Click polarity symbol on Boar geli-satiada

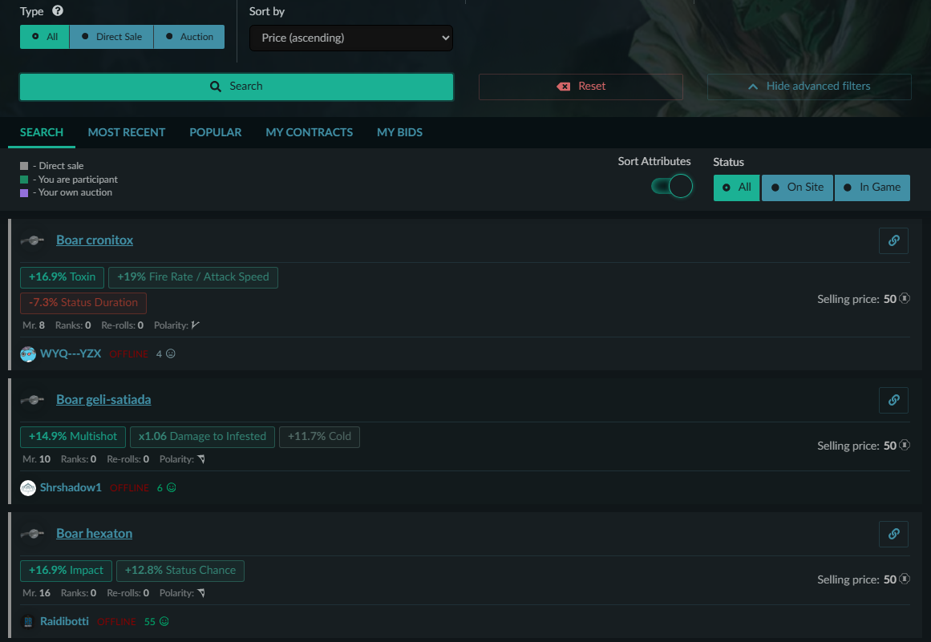tap(201, 459)
